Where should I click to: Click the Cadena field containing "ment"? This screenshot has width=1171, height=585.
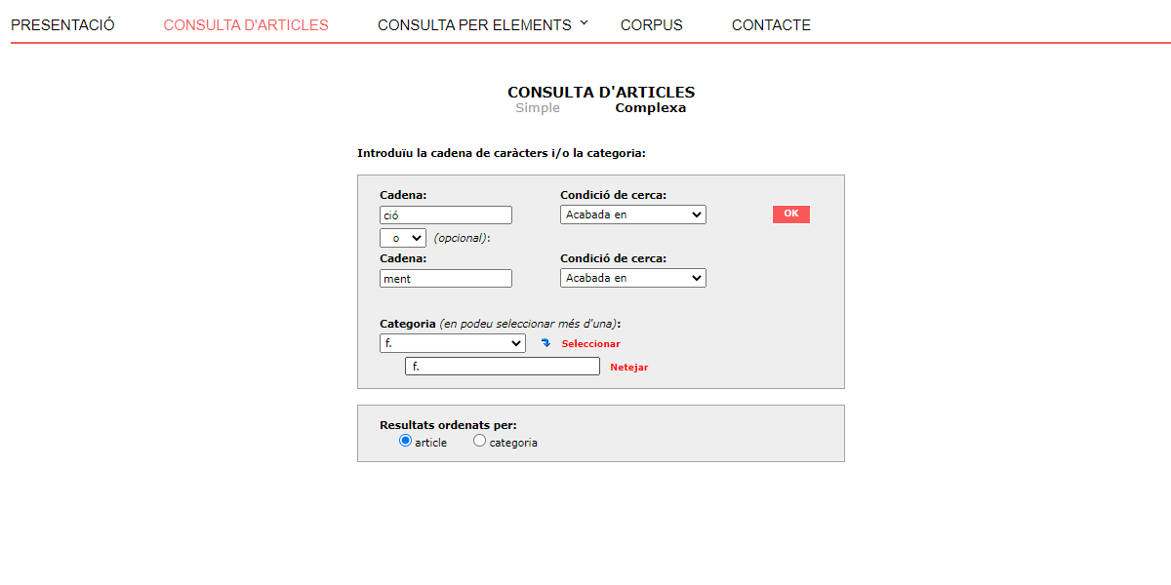pos(445,277)
